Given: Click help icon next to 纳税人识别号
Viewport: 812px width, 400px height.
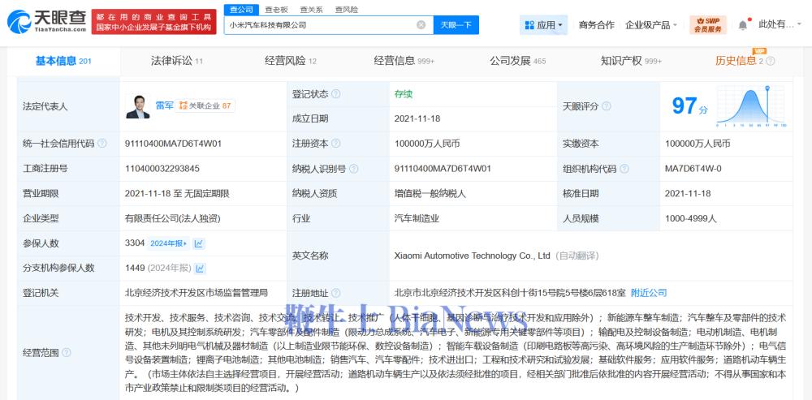Looking at the screenshot, I should click(354, 169).
